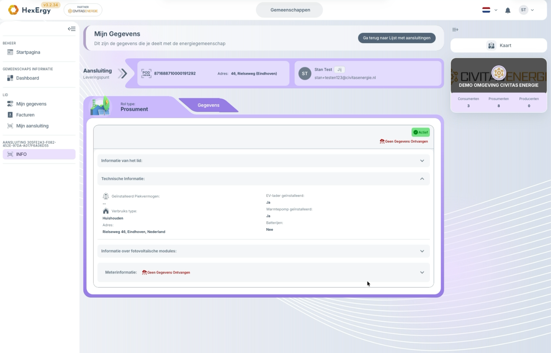This screenshot has height=353, width=551.
Task: Select the Gegevens tab
Action: pyautogui.click(x=208, y=105)
